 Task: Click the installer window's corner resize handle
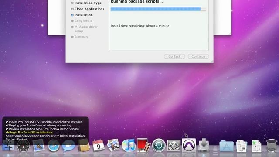[211, 61]
